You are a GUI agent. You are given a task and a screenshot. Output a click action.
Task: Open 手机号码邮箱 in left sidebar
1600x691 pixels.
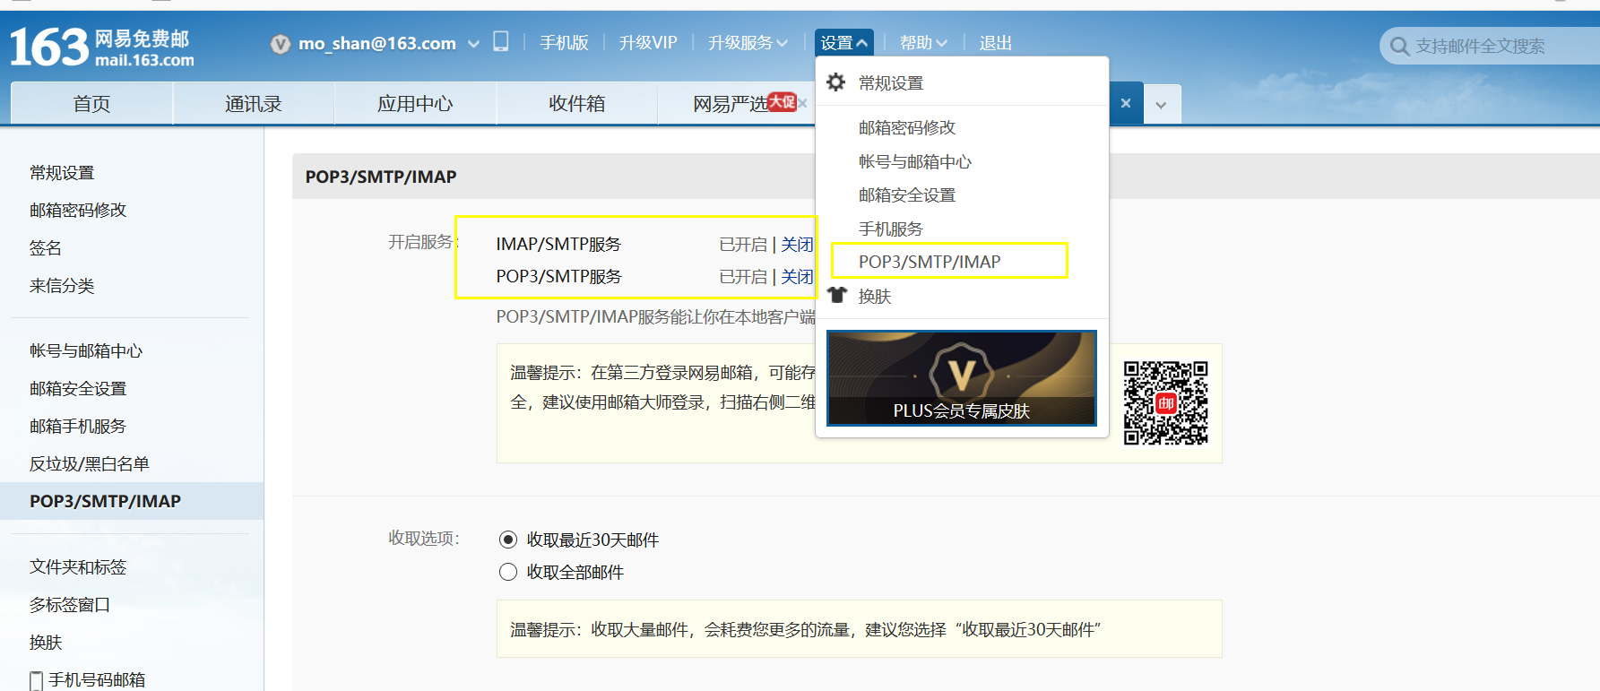[97, 680]
